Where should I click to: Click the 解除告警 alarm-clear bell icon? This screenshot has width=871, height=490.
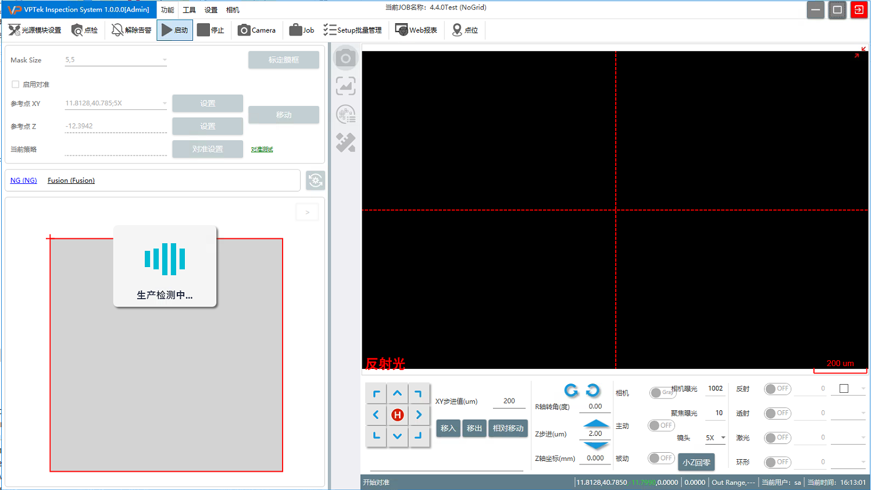(131, 30)
